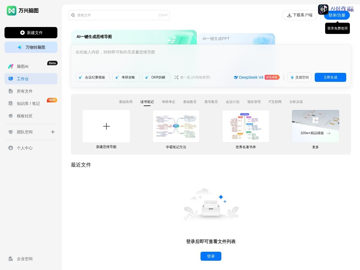
Task: Click the DeepSeek whale logo icon
Action: click(236, 77)
